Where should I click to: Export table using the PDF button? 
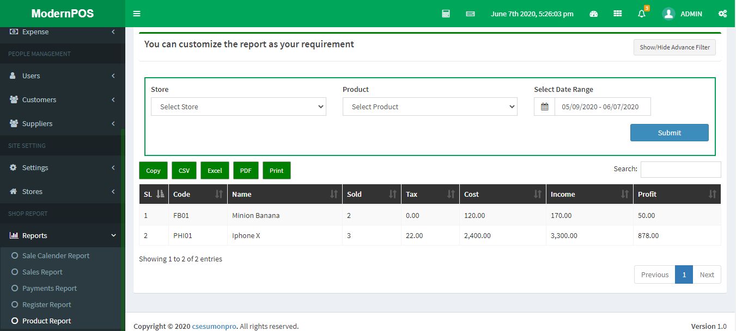click(x=246, y=170)
